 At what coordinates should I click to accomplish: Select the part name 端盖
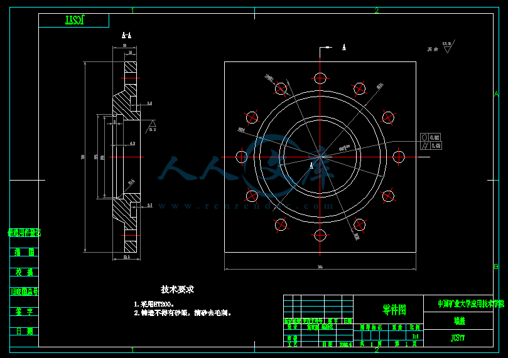tap(460, 321)
